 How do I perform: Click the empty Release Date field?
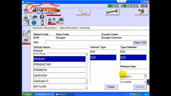(x=133, y=71)
